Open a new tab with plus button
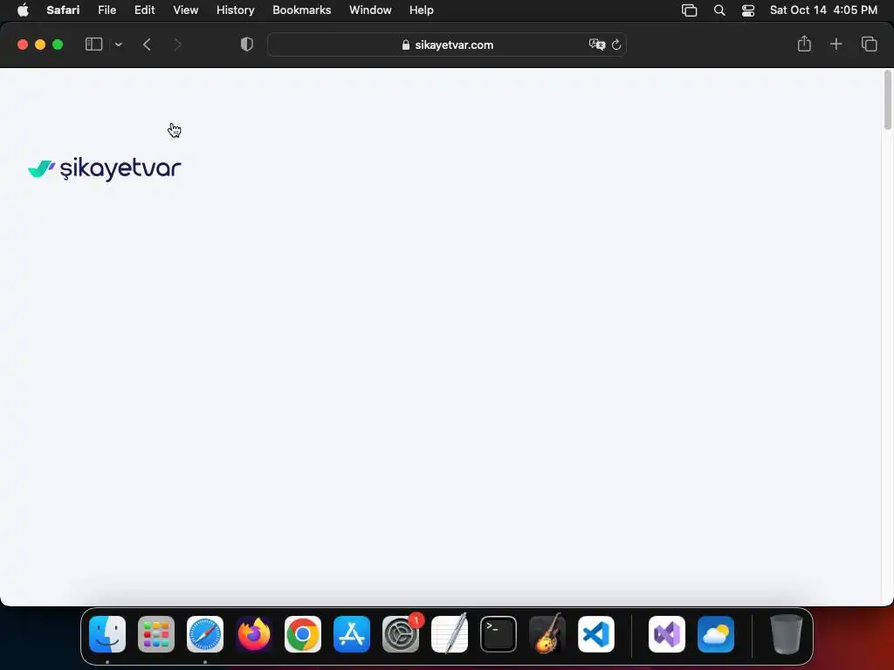Image resolution: width=894 pixels, height=670 pixels. pyautogui.click(x=836, y=44)
